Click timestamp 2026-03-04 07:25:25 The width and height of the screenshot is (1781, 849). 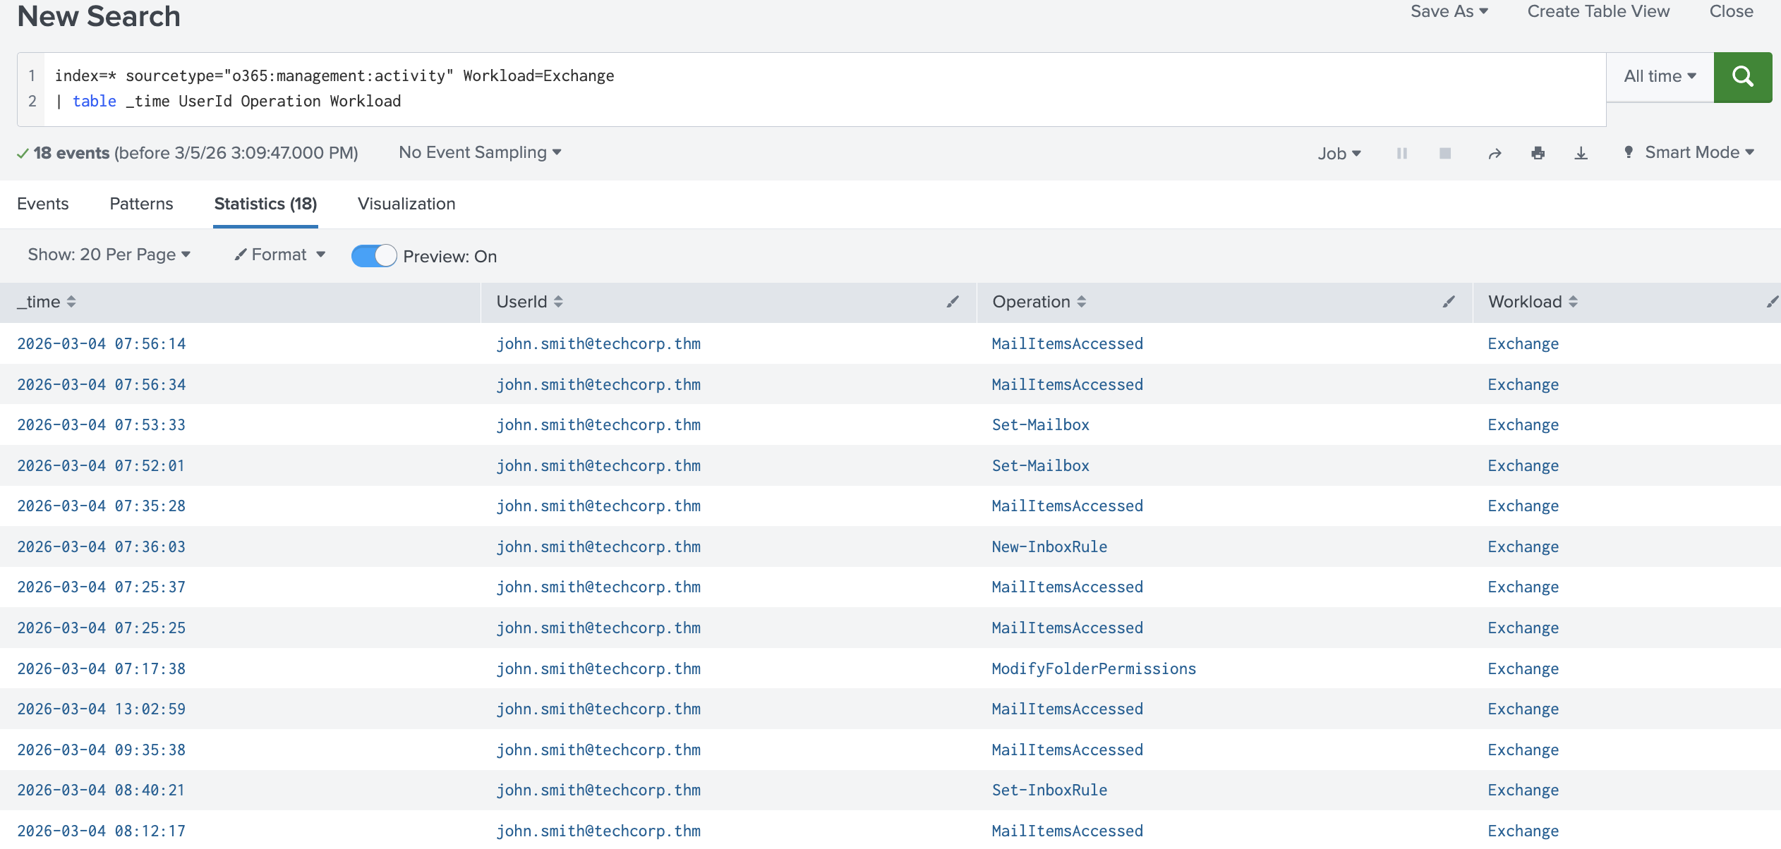[x=102, y=628]
